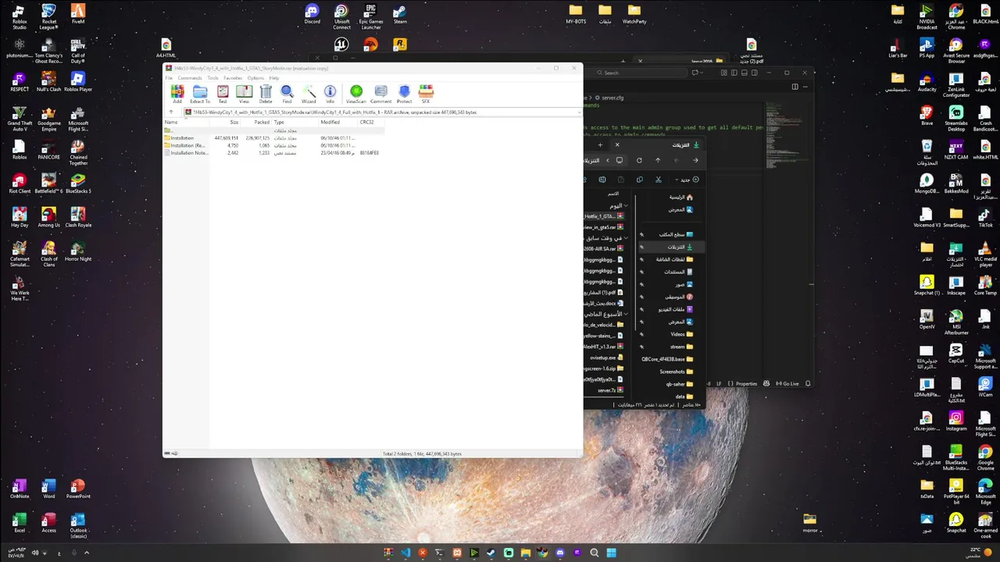
Task: Open the WinRAR File menu
Action: (x=169, y=78)
